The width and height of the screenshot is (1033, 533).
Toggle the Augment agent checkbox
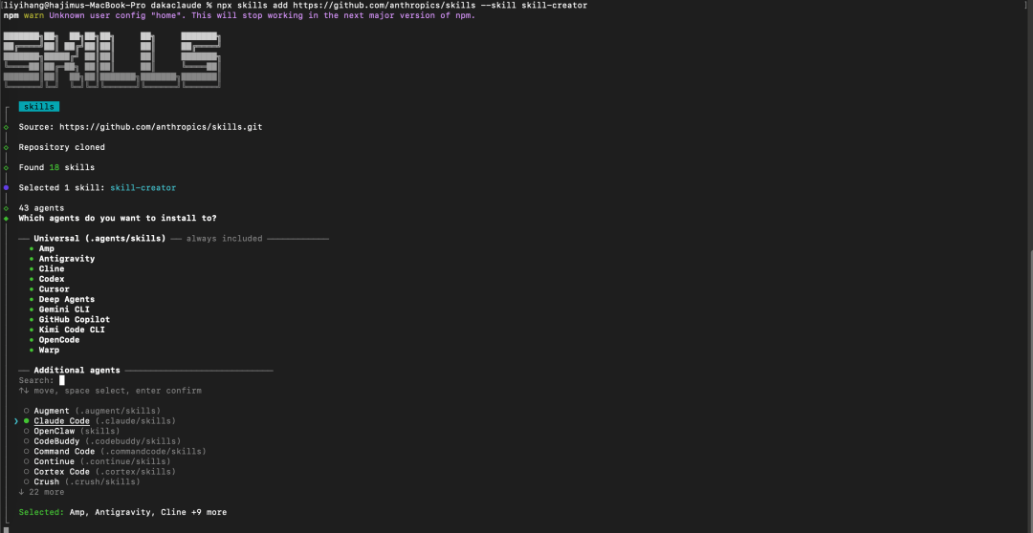point(27,411)
